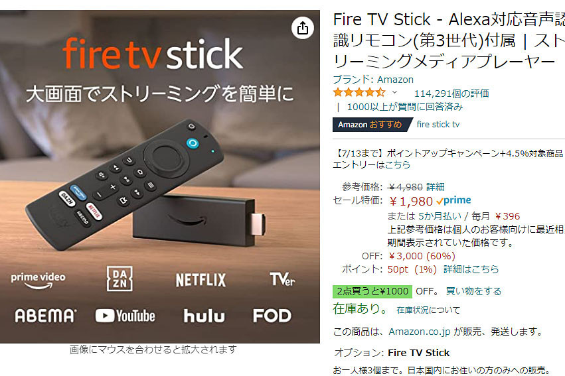This screenshot has height=376, width=565.
Task: Open 1000以上が質問に回答済み link
Action: click(404, 107)
